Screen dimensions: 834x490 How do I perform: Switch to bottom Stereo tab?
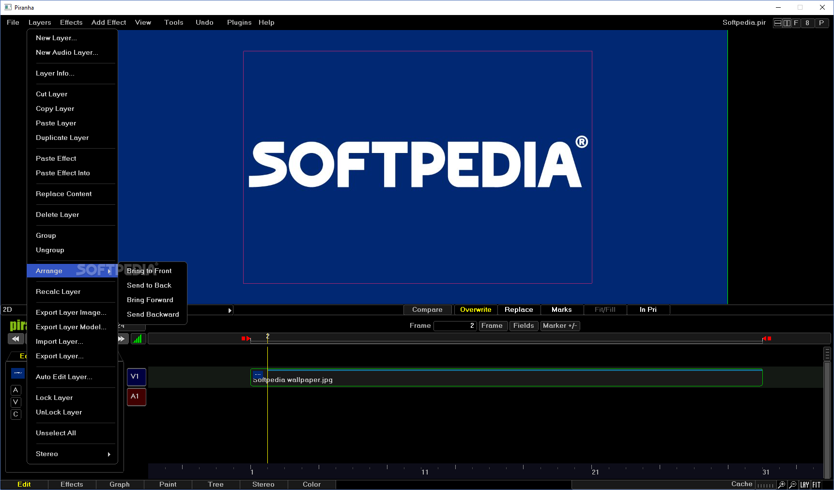pyautogui.click(x=263, y=485)
